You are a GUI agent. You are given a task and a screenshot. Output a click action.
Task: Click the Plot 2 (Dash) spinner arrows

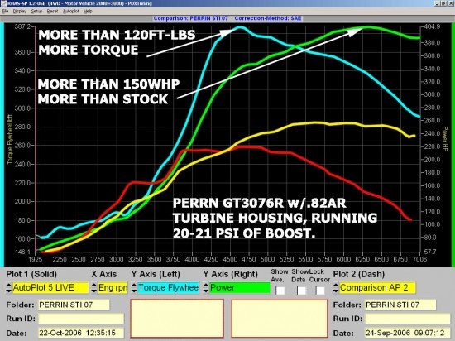(336, 287)
